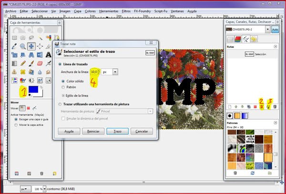
Task: Open the Filtros menu
Action: pyautogui.click(x=126, y=11)
